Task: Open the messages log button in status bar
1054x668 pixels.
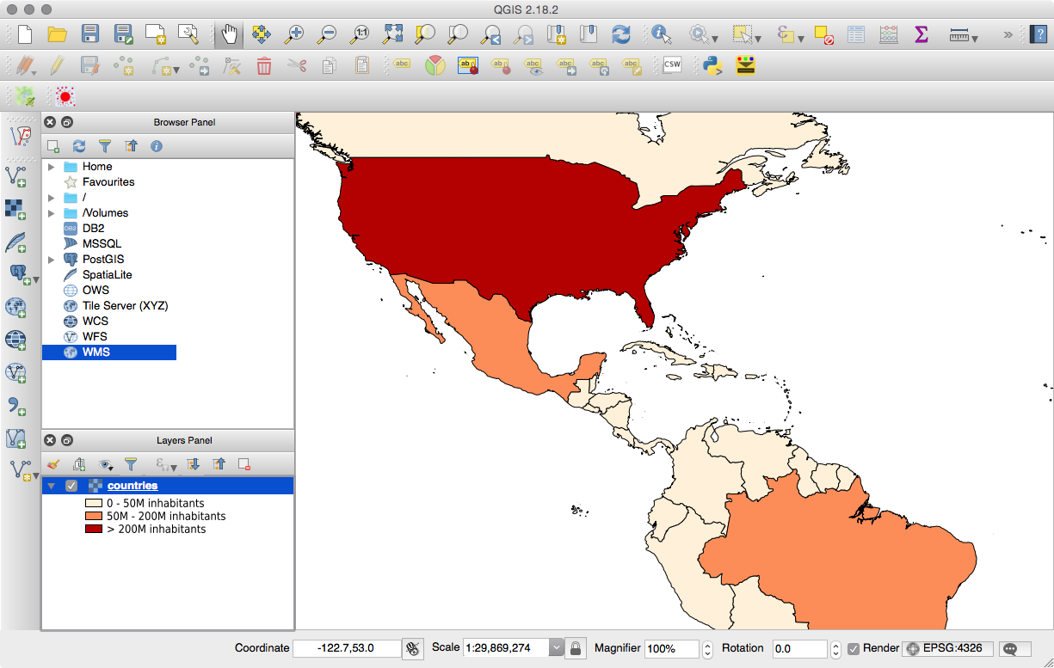Action: [1015, 648]
